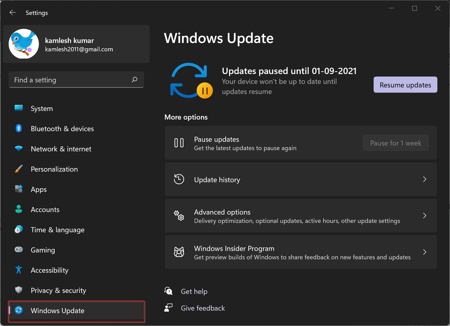450x326 pixels.
Task: Click the Personalization paintbrush icon
Action: (19, 169)
